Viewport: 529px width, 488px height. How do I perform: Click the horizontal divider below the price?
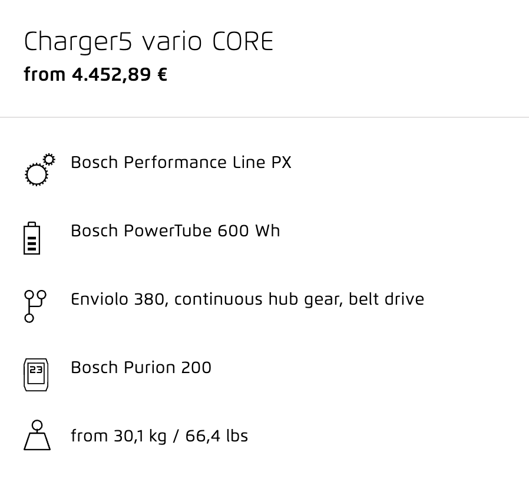coord(264,117)
